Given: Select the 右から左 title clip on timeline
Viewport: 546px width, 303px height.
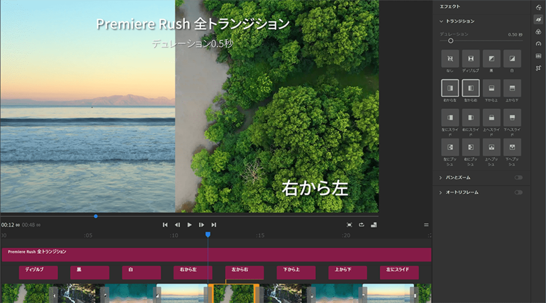Looking at the screenshot, I should tap(193, 272).
